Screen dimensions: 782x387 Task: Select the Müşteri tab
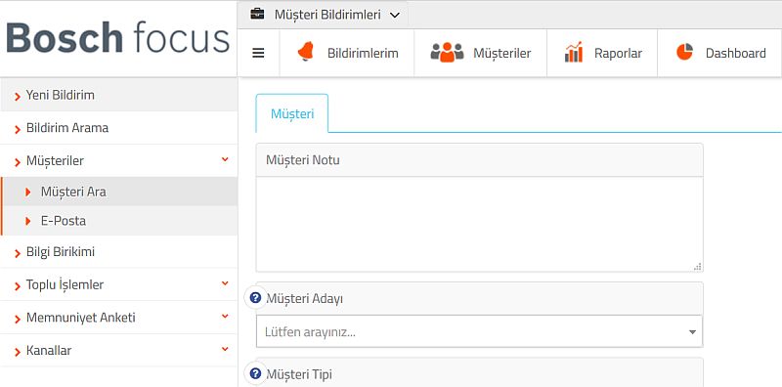[292, 113]
